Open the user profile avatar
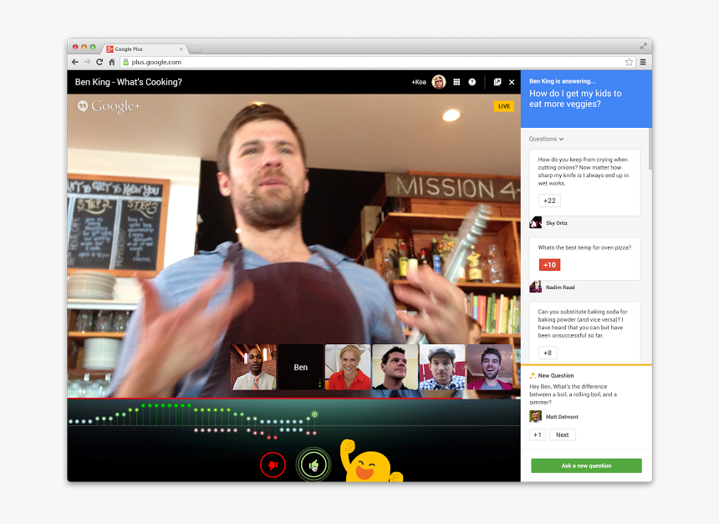 [439, 82]
